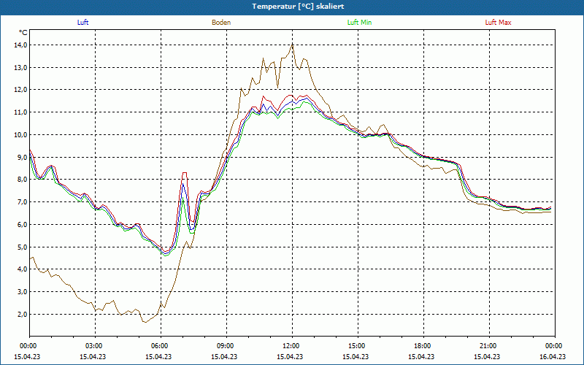
Task: Click the 4,0 value on the temperature axis
Action: [x=23, y=269]
